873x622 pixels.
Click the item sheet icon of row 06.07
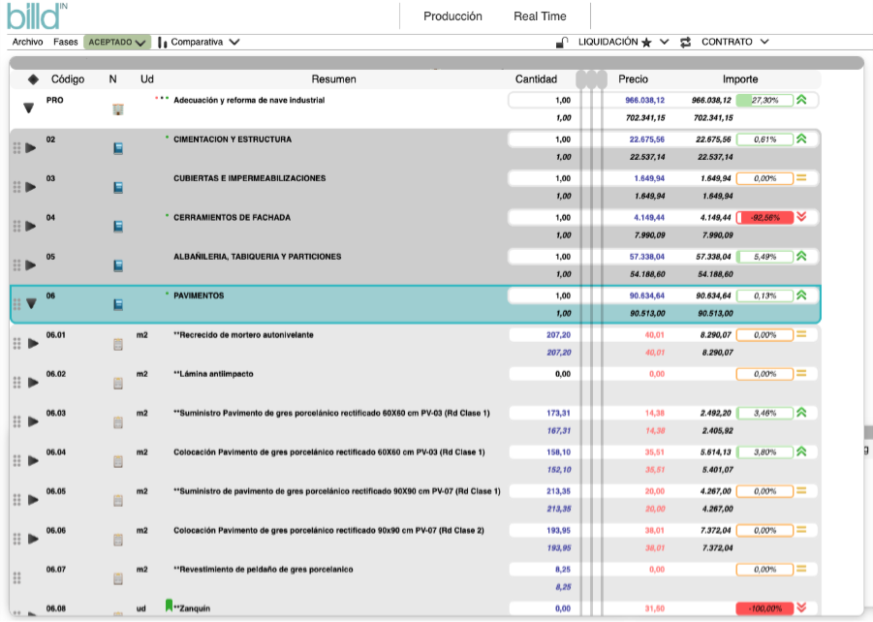pos(118,578)
